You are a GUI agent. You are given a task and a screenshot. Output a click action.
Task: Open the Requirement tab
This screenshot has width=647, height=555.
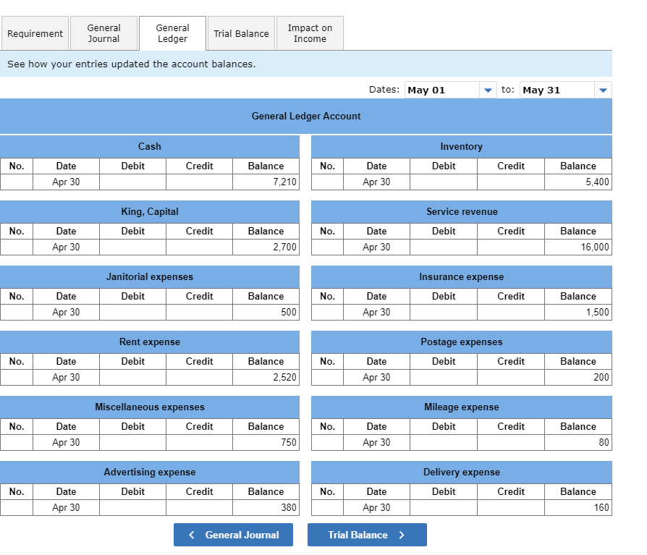pos(35,33)
